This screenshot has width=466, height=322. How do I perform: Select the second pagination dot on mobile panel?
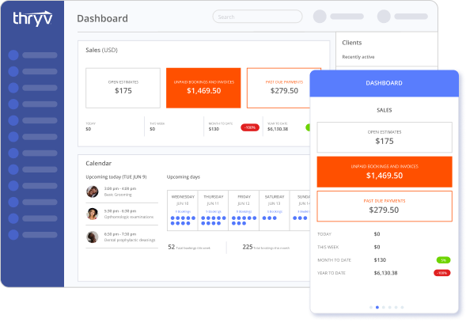377,307
